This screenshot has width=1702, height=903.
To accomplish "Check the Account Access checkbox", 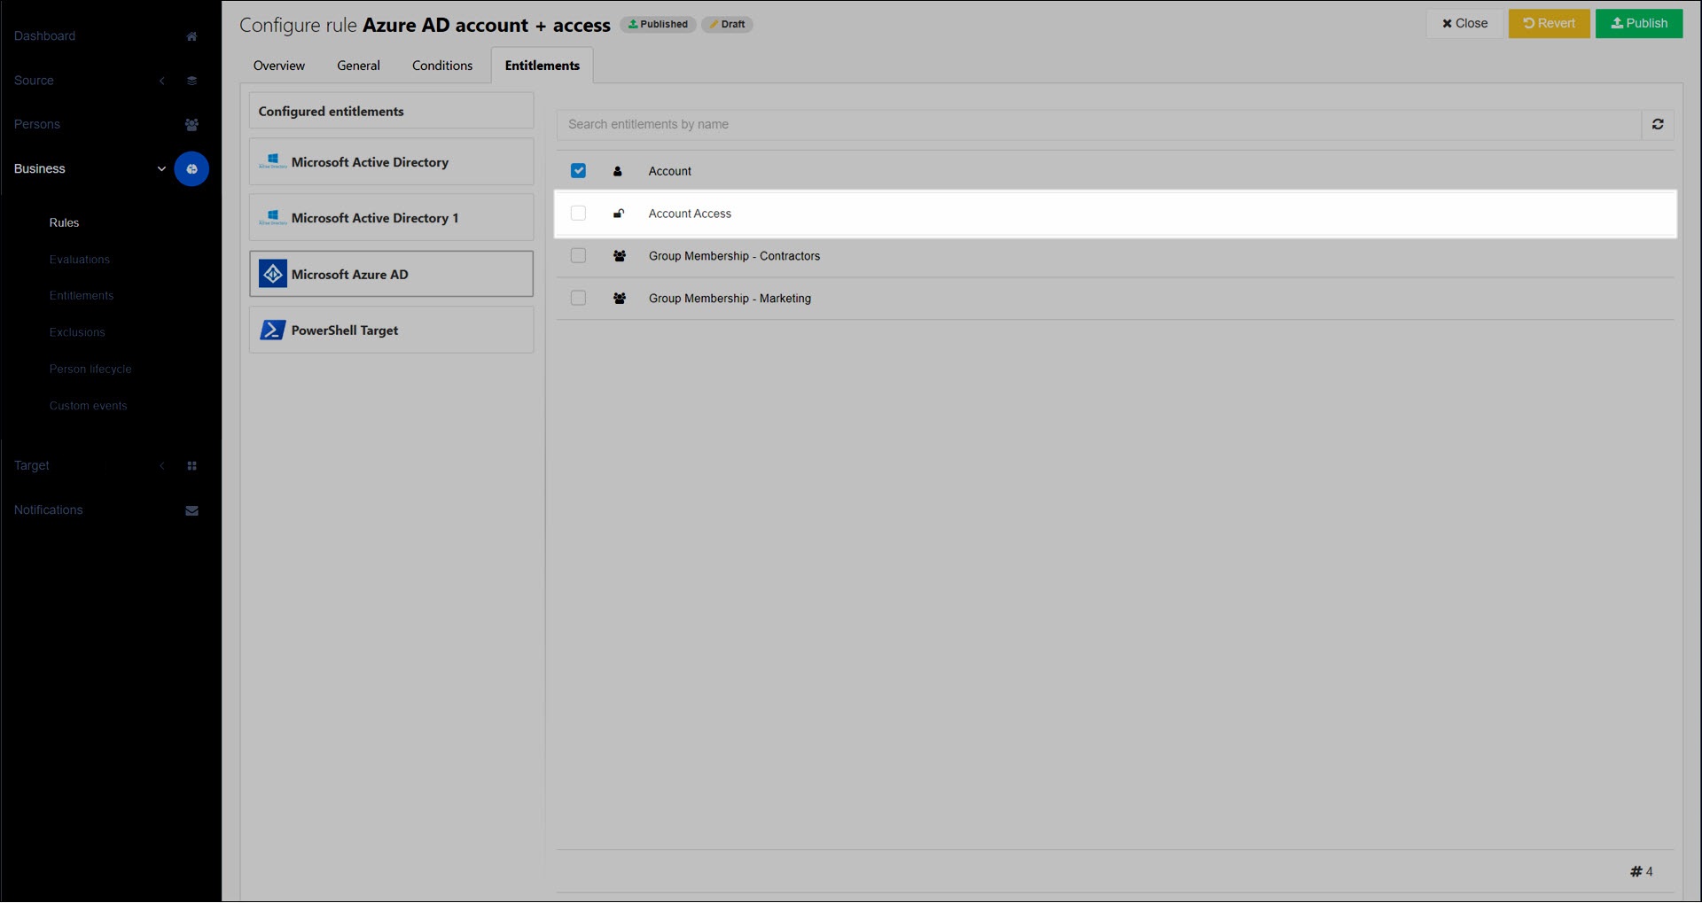I will (578, 214).
